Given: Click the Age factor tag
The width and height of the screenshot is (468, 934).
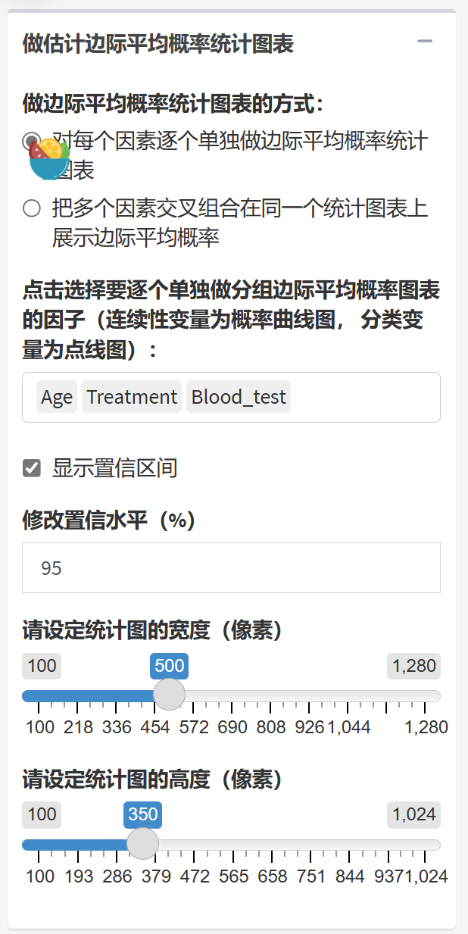Looking at the screenshot, I should [x=57, y=397].
